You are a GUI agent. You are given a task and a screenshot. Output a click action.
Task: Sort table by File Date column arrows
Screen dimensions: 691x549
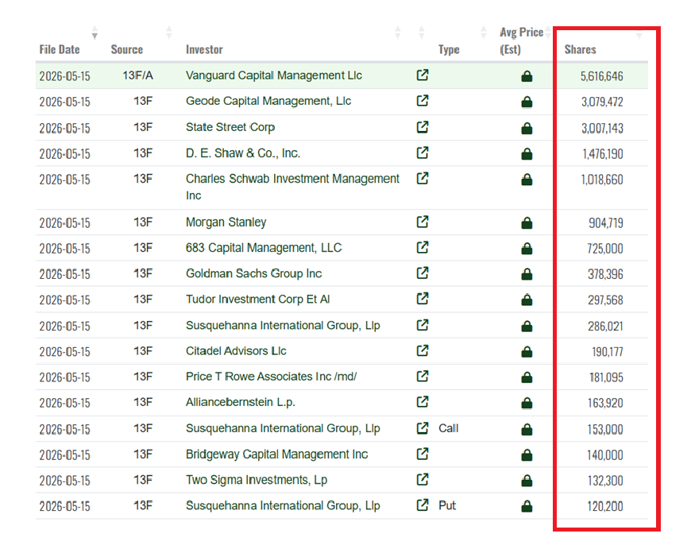pos(95,33)
